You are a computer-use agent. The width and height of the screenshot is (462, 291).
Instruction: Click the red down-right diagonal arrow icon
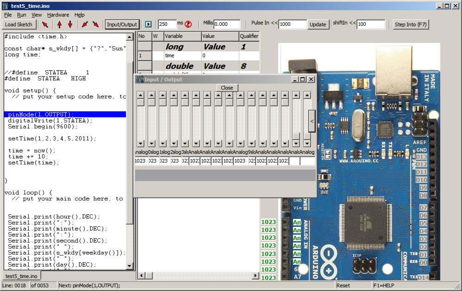pyautogui.click(x=95, y=24)
